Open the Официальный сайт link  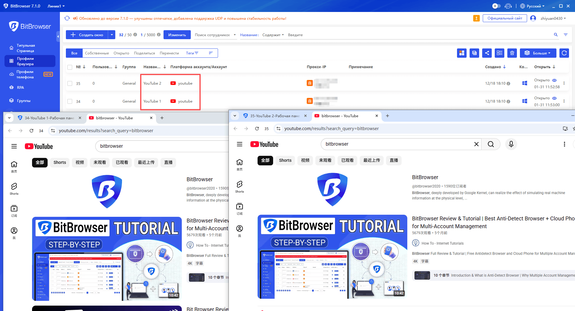(505, 18)
